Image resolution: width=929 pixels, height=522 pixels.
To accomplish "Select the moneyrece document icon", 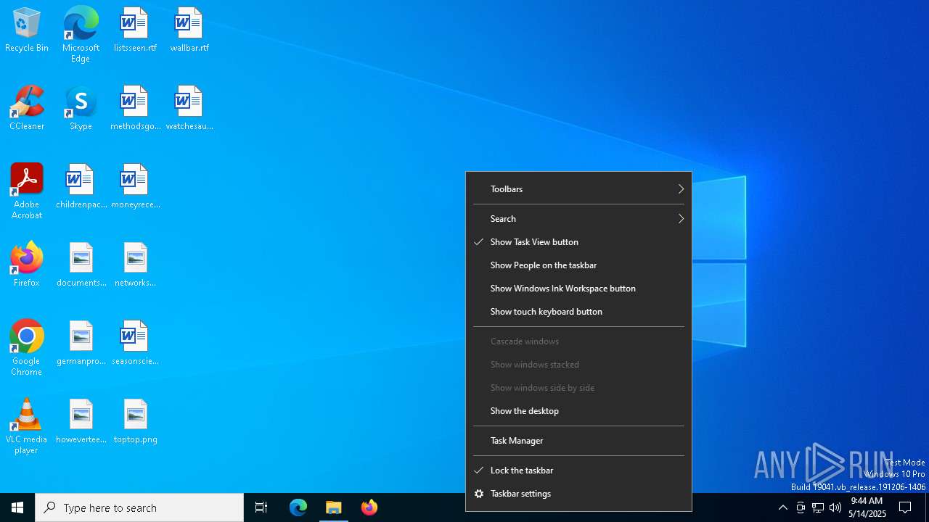I will [135, 187].
